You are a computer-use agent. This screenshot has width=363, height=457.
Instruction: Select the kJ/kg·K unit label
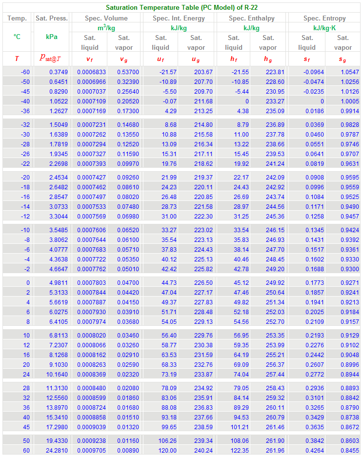pos(324,28)
